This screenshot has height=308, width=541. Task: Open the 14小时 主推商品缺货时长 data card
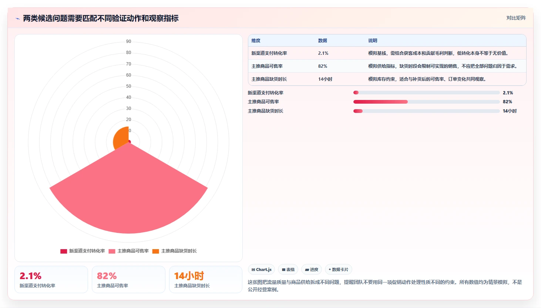click(206, 279)
